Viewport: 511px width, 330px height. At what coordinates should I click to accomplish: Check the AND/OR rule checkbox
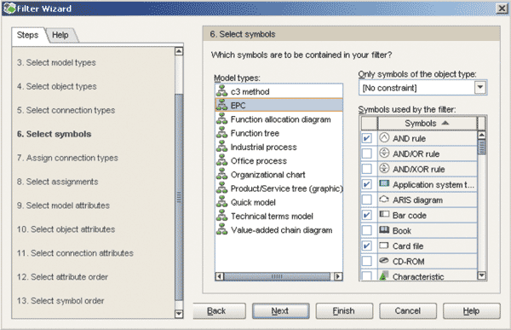[367, 153]
